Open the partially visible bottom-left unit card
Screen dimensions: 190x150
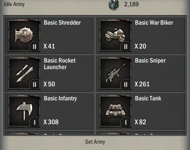click(x=49, y=133)
